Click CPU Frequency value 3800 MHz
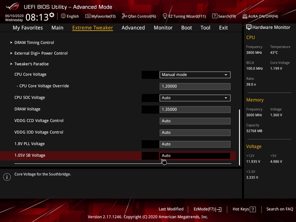Viewport: 296px width, 222px height. [254, 53]
